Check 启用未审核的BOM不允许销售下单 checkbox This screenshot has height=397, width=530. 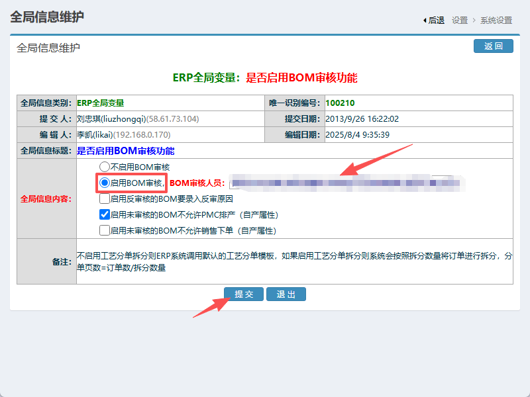(x=105, y=230)
